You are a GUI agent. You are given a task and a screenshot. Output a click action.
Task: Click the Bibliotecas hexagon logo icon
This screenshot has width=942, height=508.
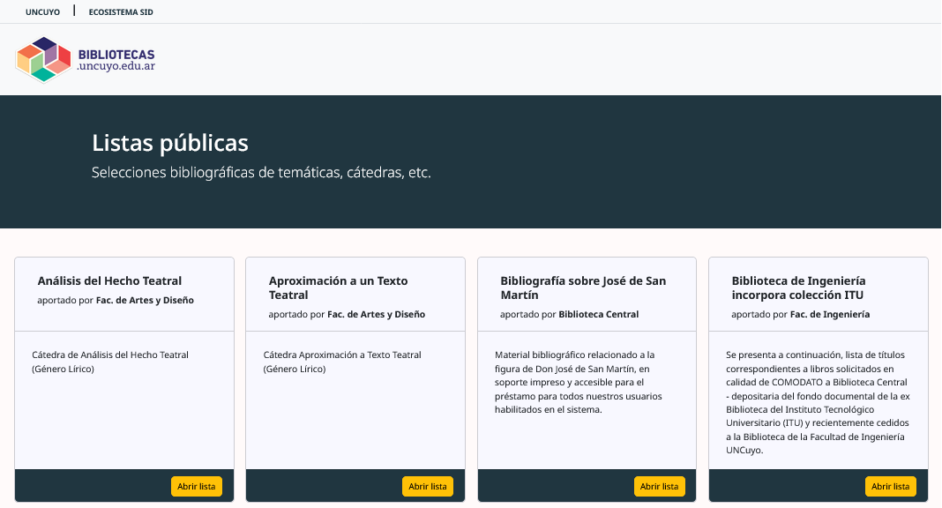43,59
